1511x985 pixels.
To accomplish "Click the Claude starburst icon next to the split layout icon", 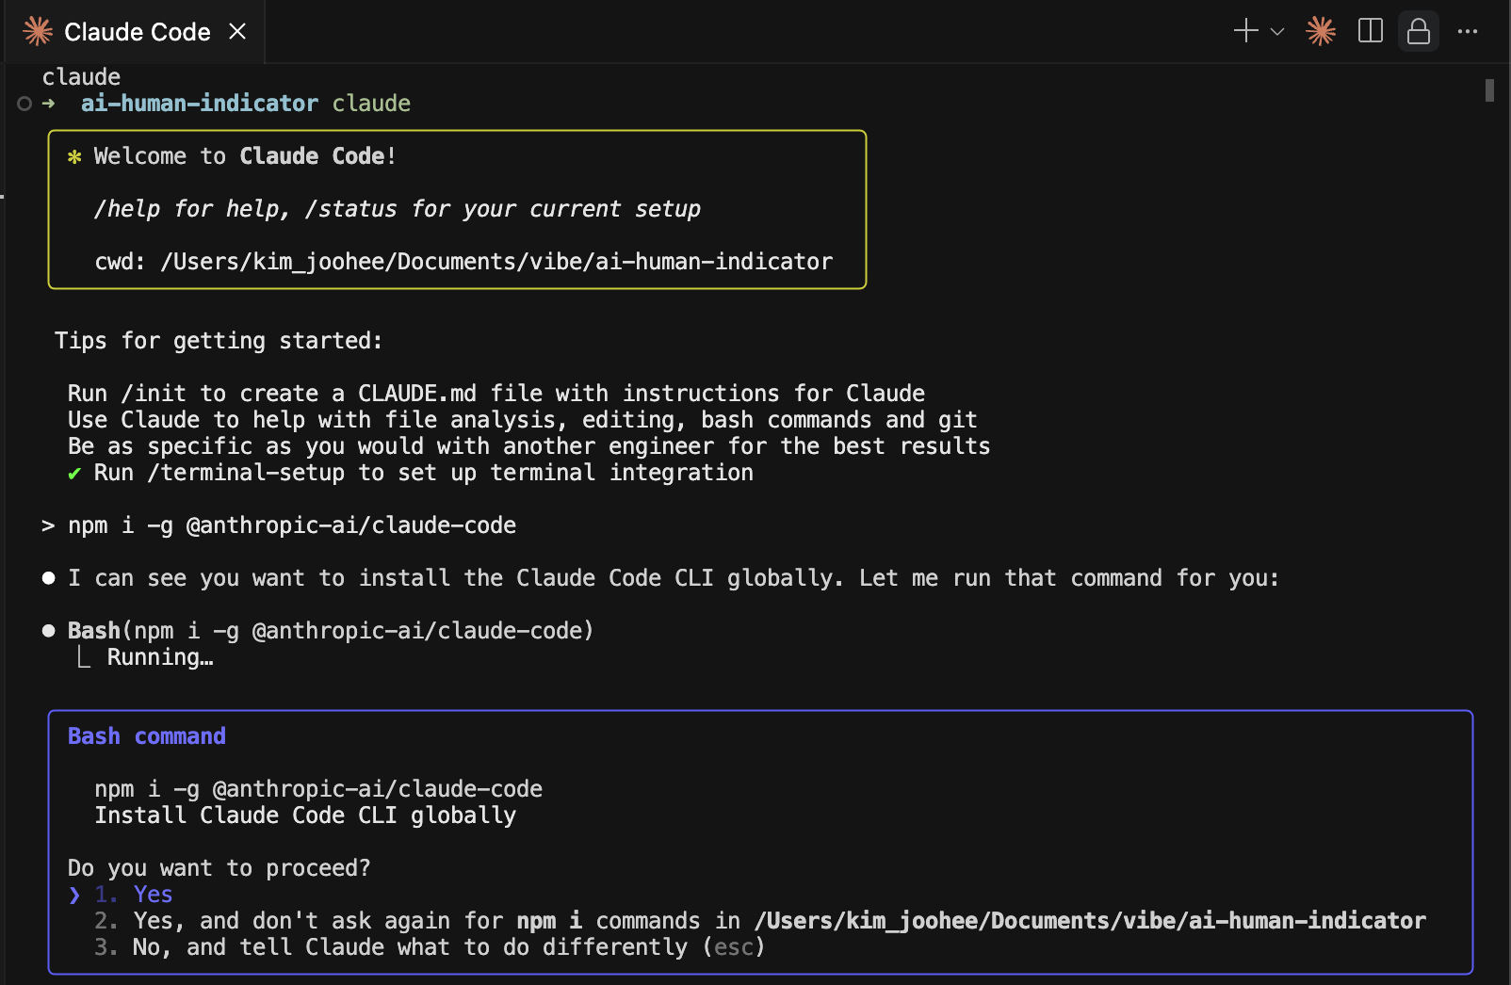I will (1321, 31).
